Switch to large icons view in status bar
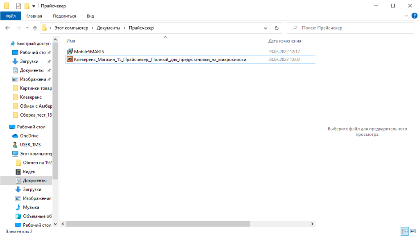The image size is (419, 236). tap(413, 231)
